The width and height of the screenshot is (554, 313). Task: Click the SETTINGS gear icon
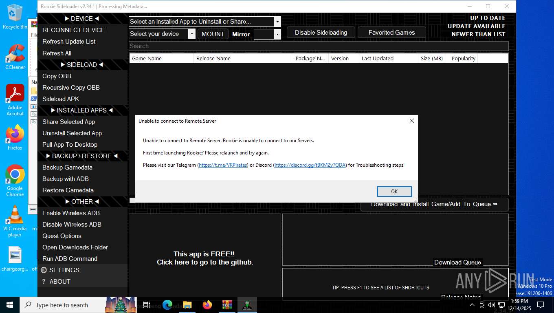(x=44, y=270)
